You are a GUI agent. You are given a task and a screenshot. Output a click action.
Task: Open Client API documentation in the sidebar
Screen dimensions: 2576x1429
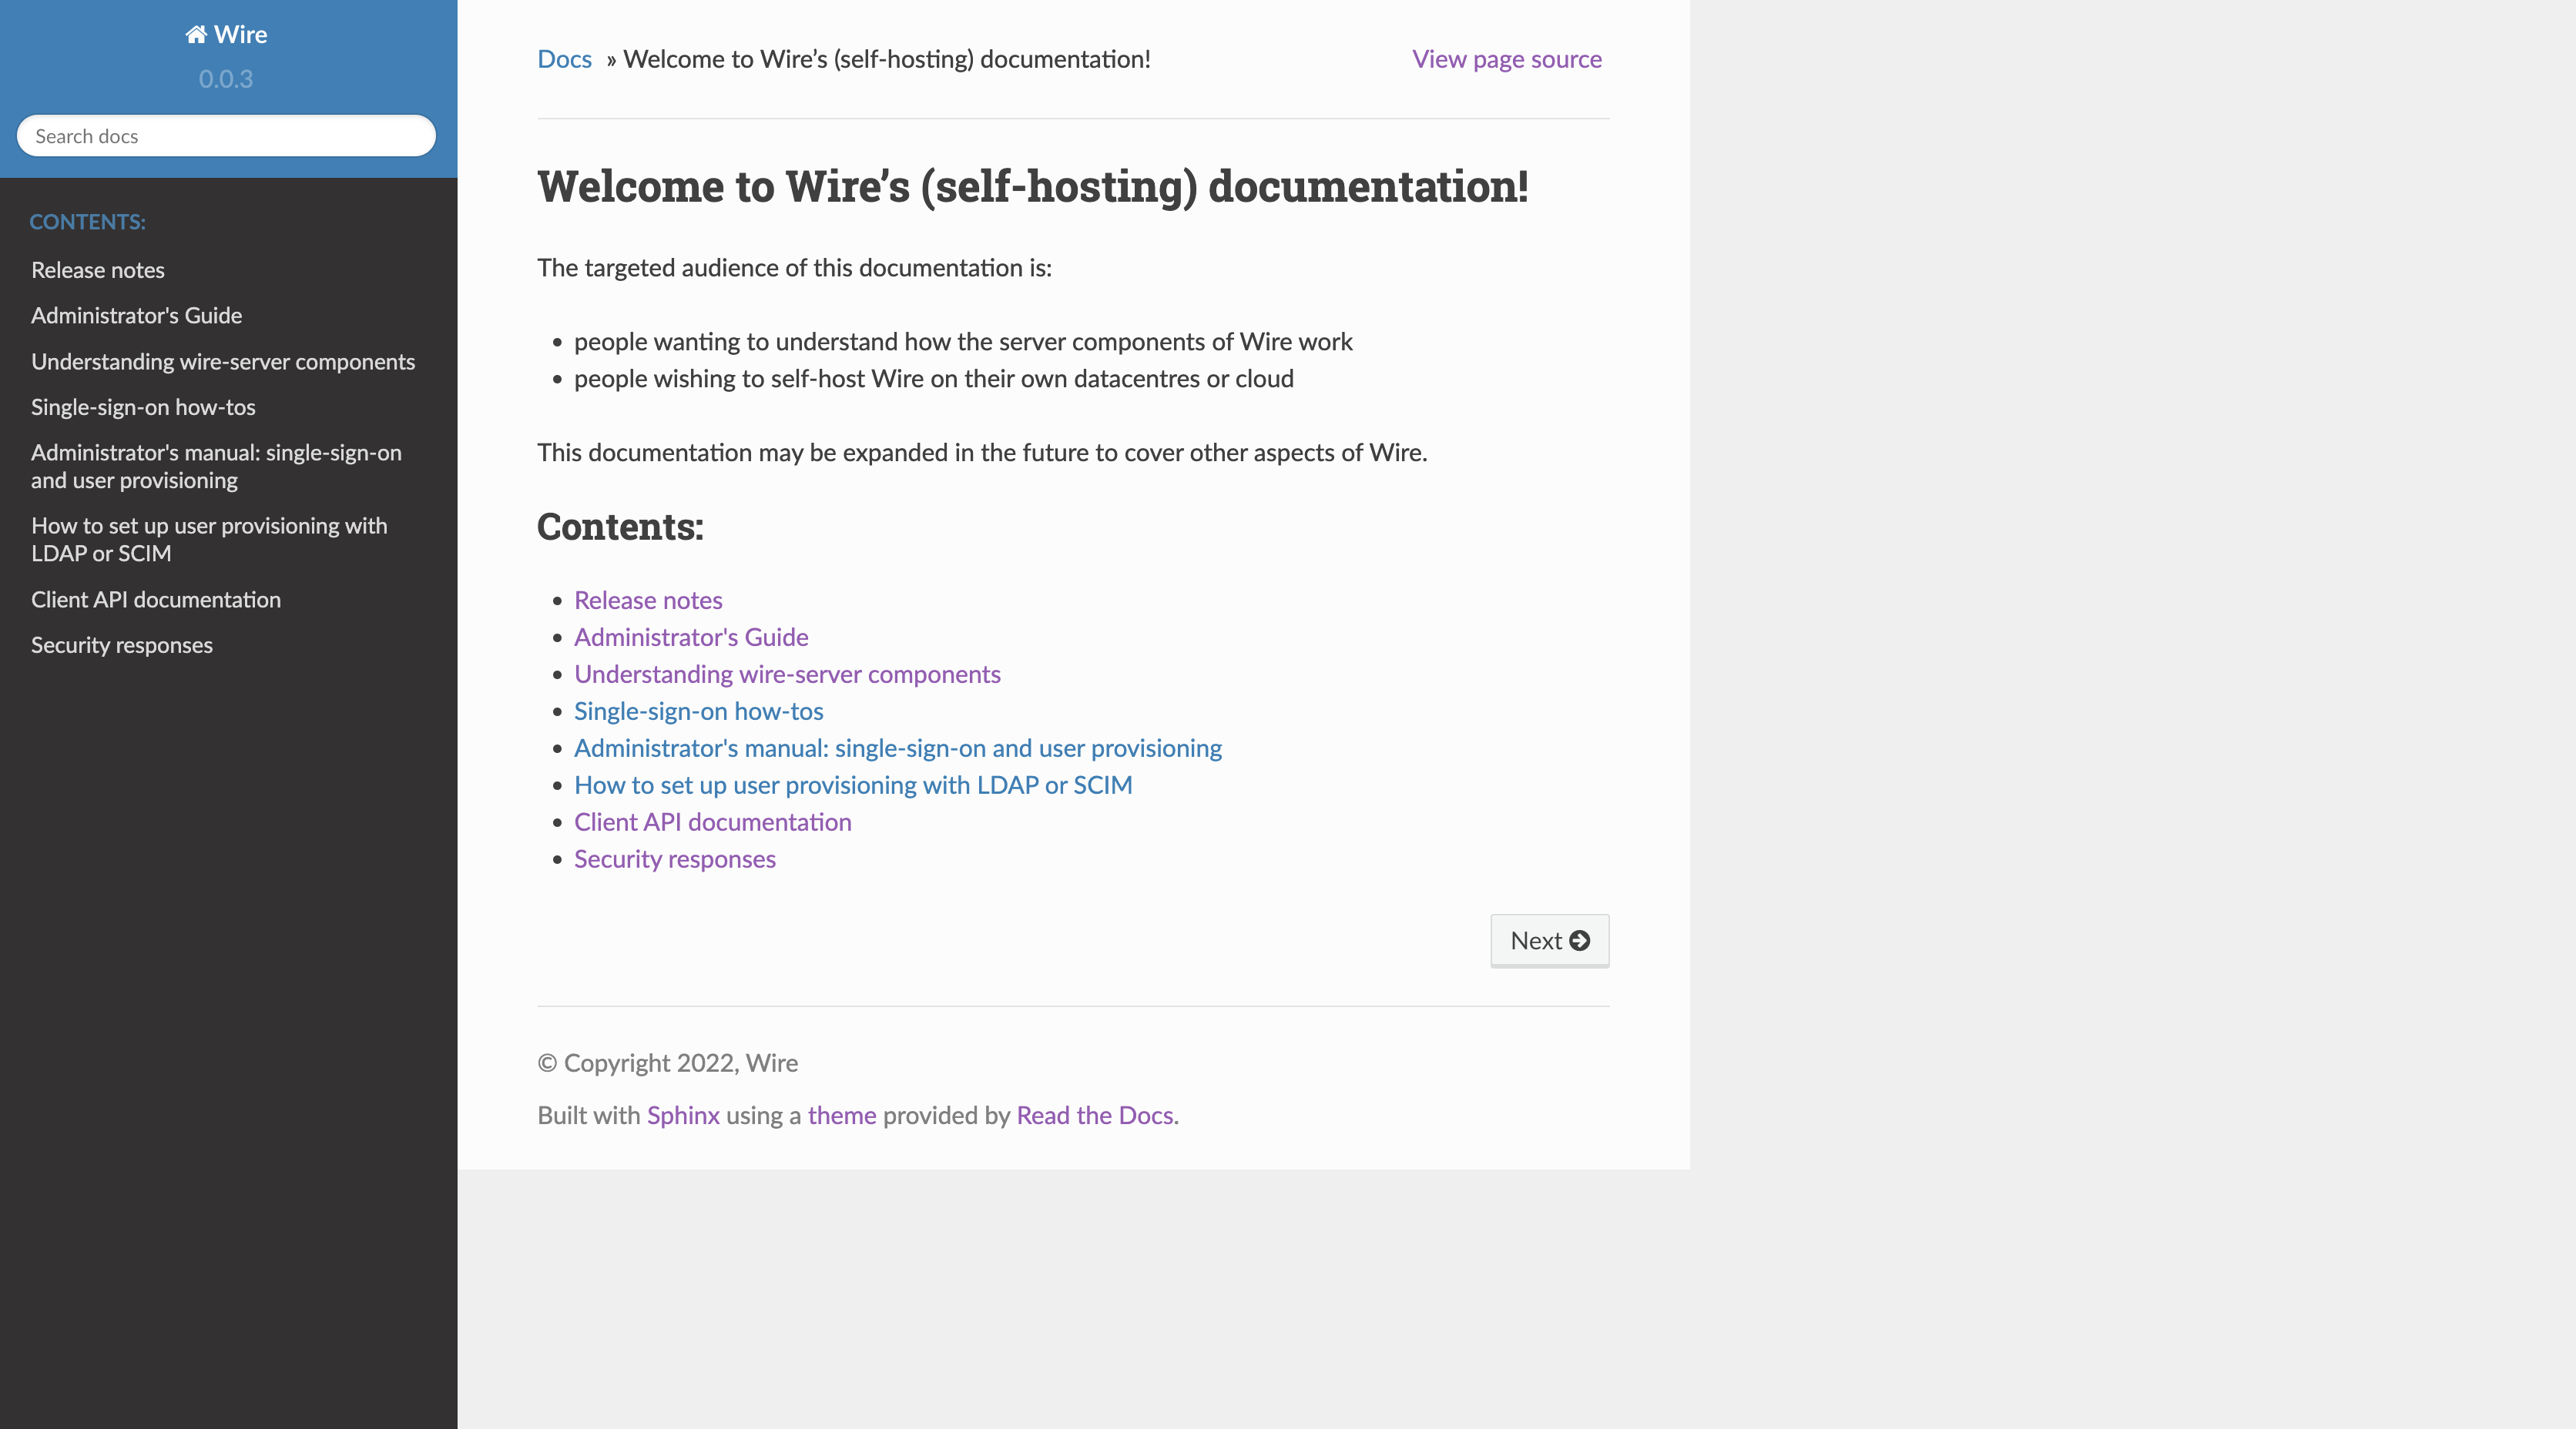[156, 600]
